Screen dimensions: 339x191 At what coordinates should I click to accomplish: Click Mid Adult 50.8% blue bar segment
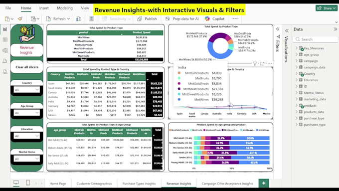[x=250, y=138]
